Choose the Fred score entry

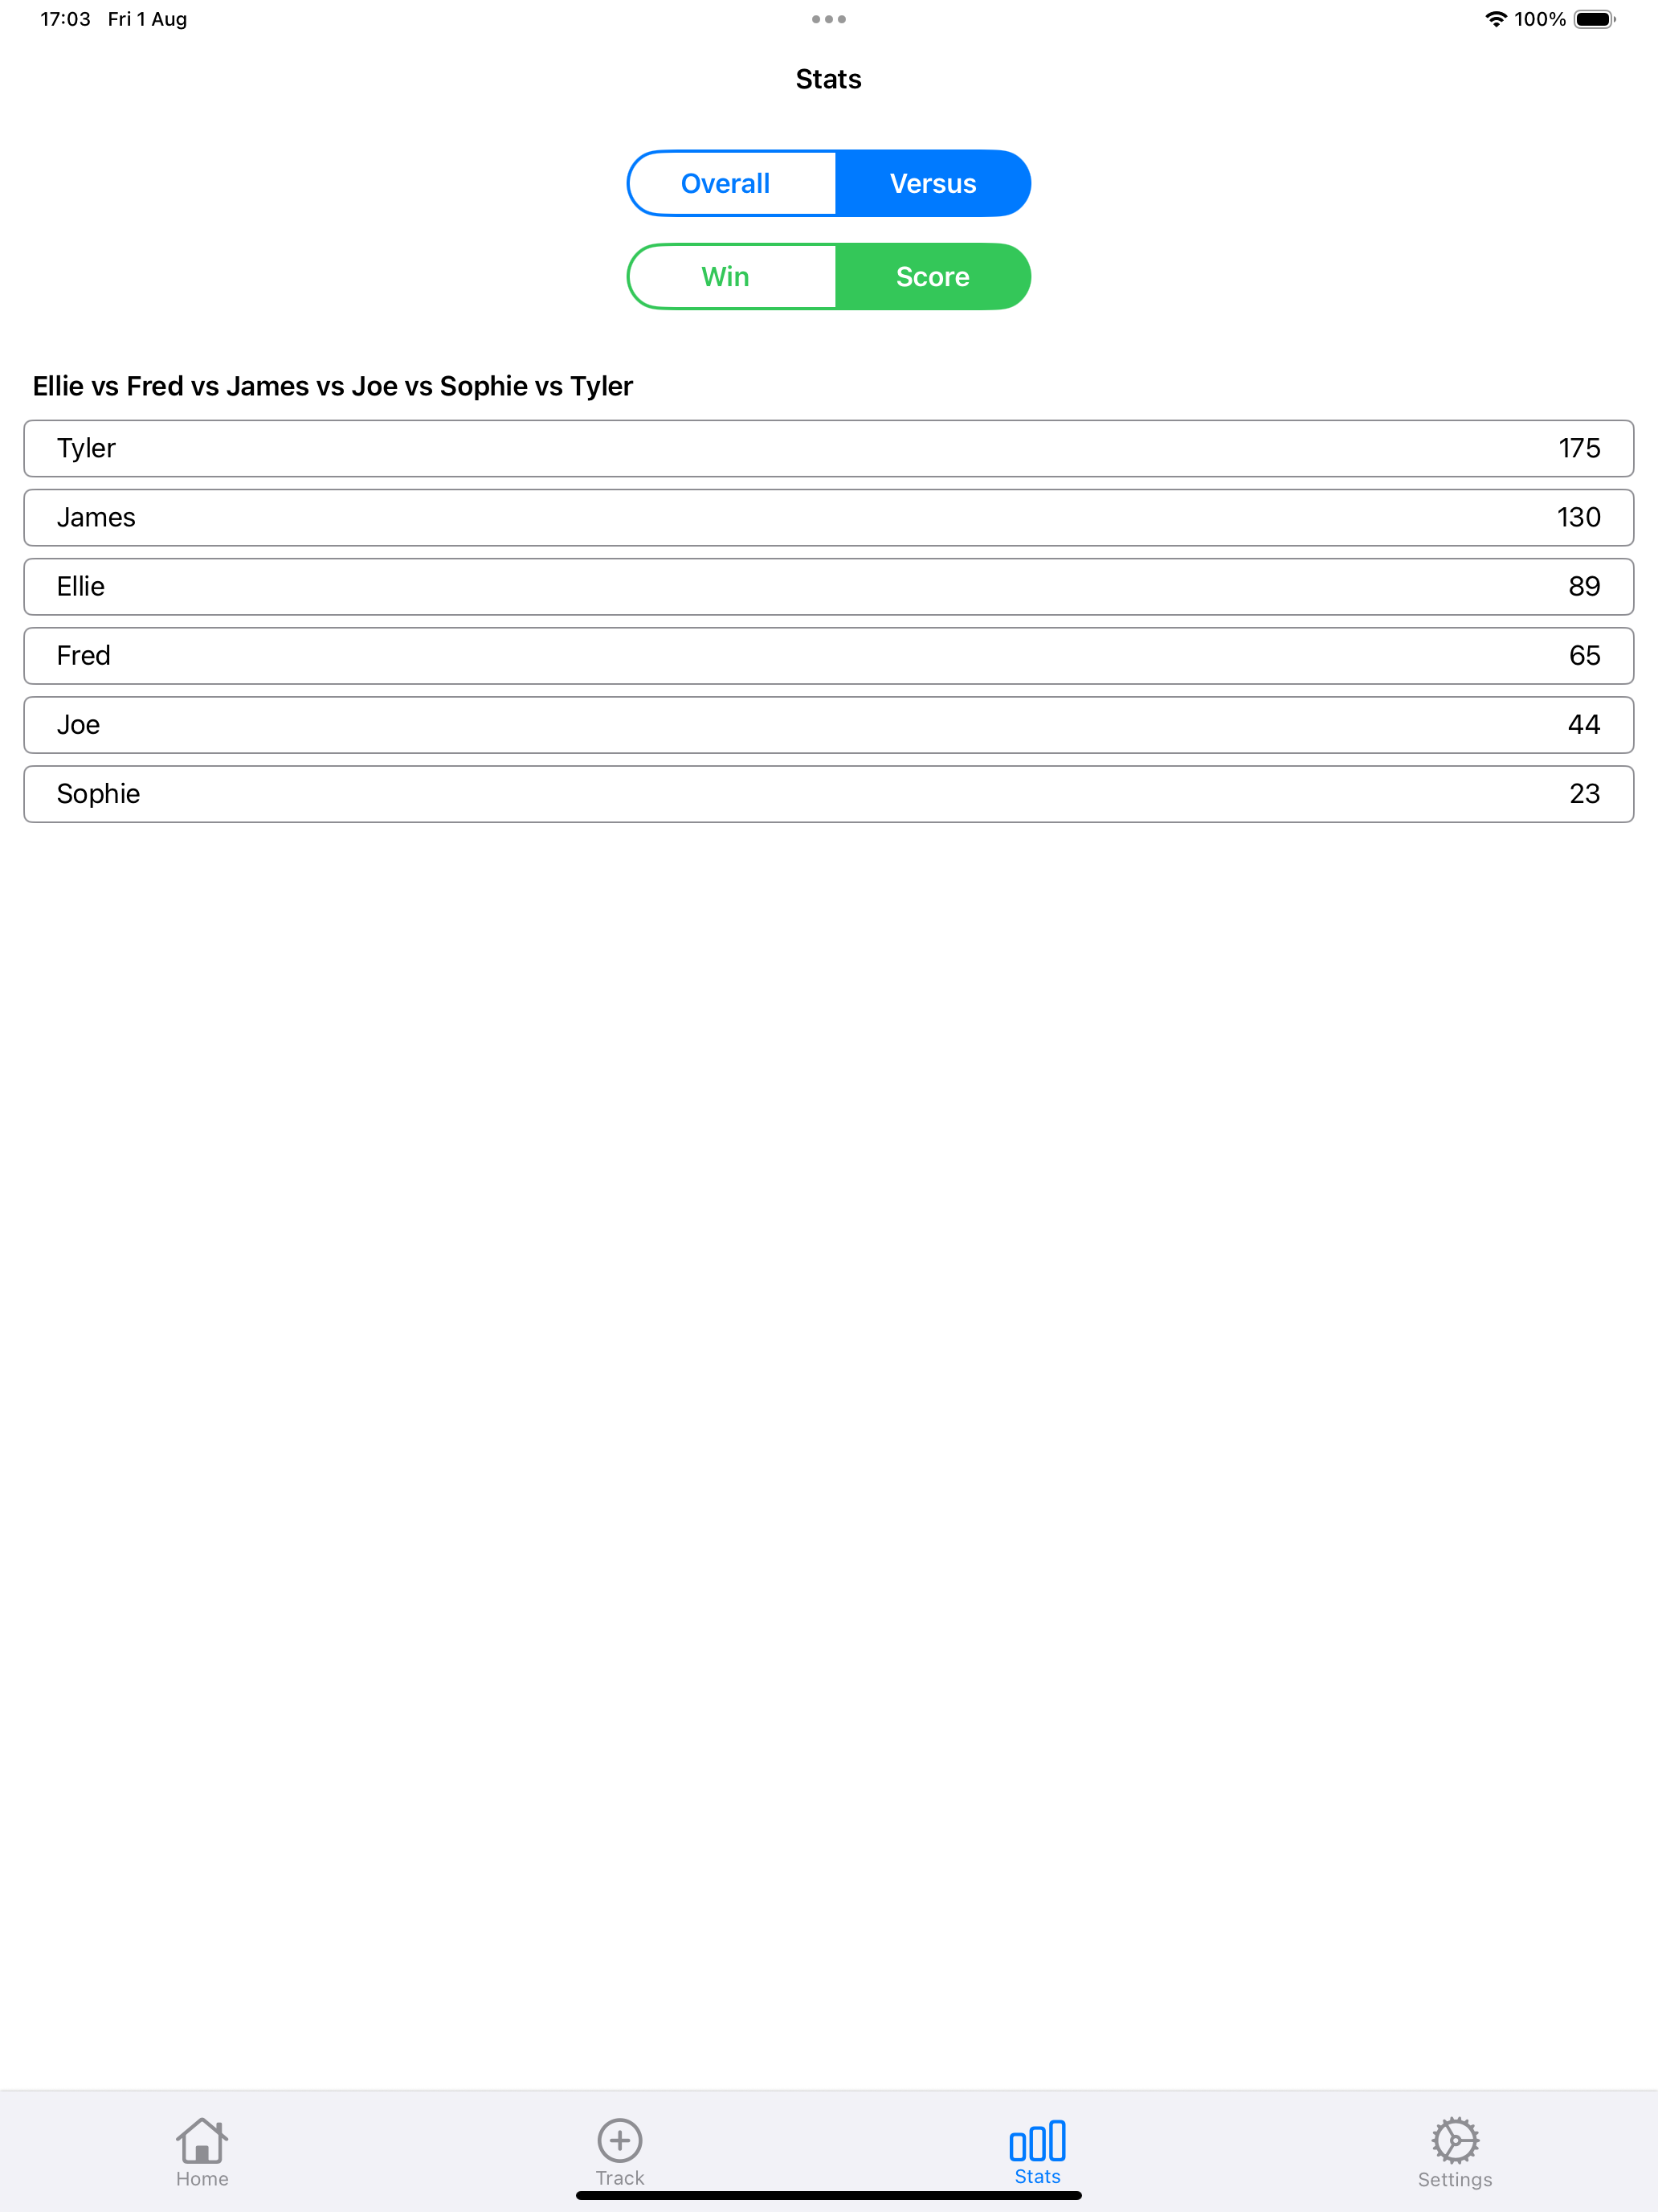[x=828, y=655]
